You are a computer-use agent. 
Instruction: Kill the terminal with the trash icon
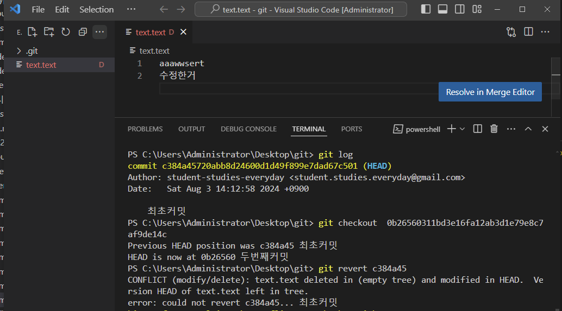494,129
